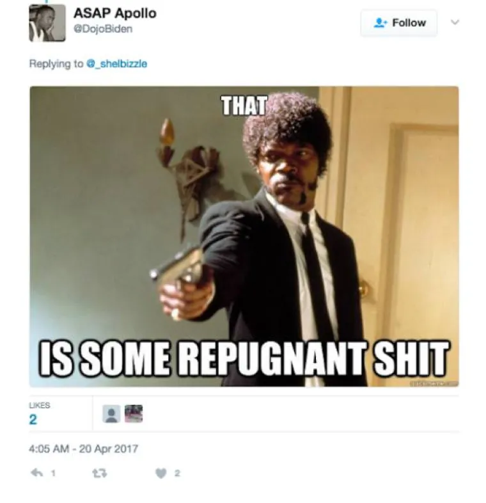Image resolution: width=486 pixels, height=503 pixels.
Task: Follow the ASAP Apollo account
Action: click(x=398, y=23)
